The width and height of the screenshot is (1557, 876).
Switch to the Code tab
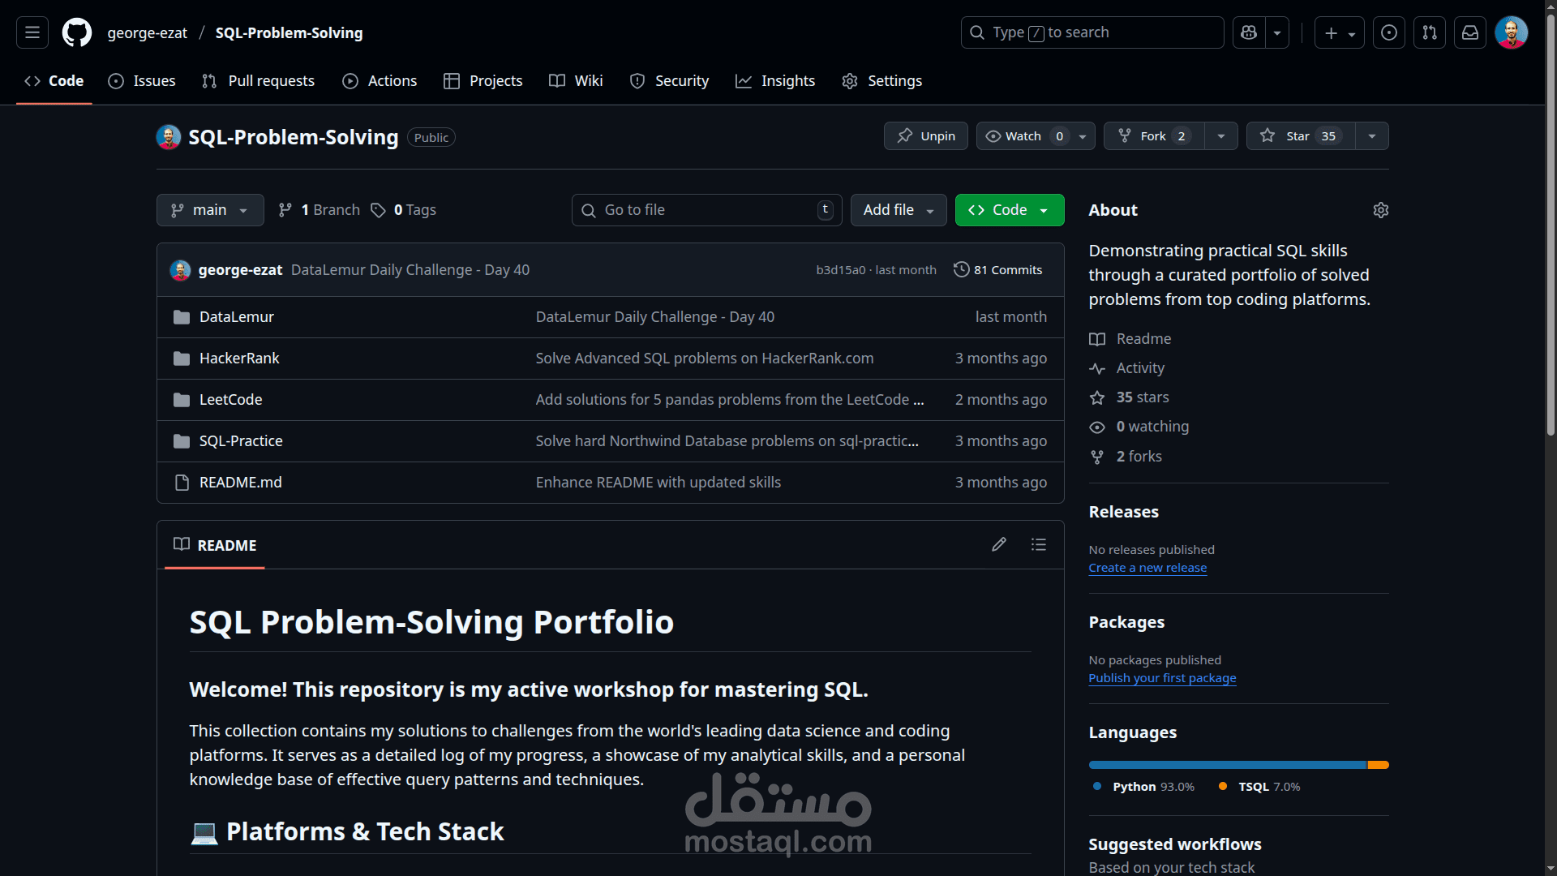[54, 81]
